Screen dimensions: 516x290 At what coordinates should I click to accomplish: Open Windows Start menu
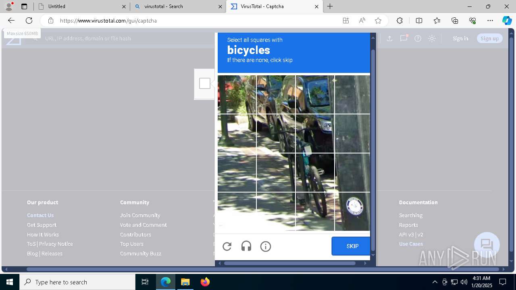pos(10,282)
